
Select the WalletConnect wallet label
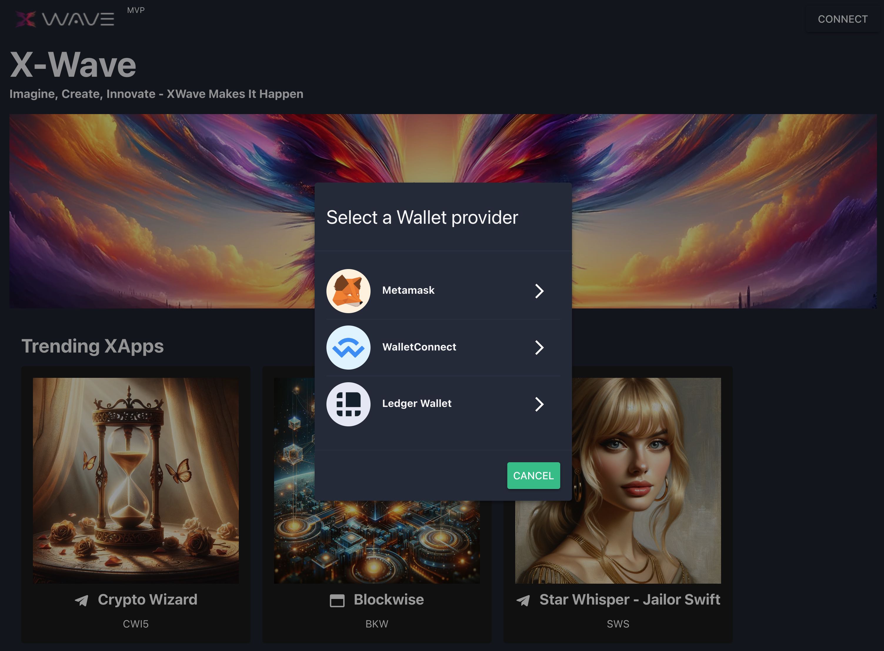coord(419,347)
